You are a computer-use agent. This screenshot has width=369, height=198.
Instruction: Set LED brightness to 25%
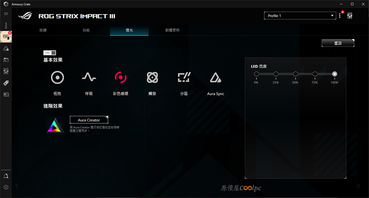coord(276,74)
